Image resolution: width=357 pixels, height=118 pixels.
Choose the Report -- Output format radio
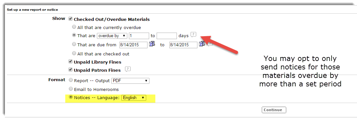click(x=71, y=80)
